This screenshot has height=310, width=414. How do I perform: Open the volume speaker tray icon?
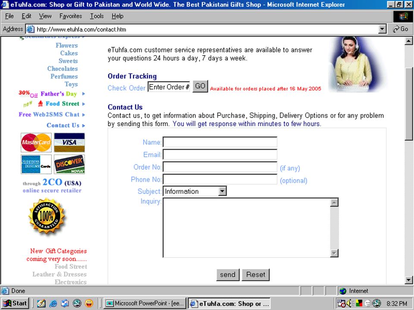click(349, 304)
